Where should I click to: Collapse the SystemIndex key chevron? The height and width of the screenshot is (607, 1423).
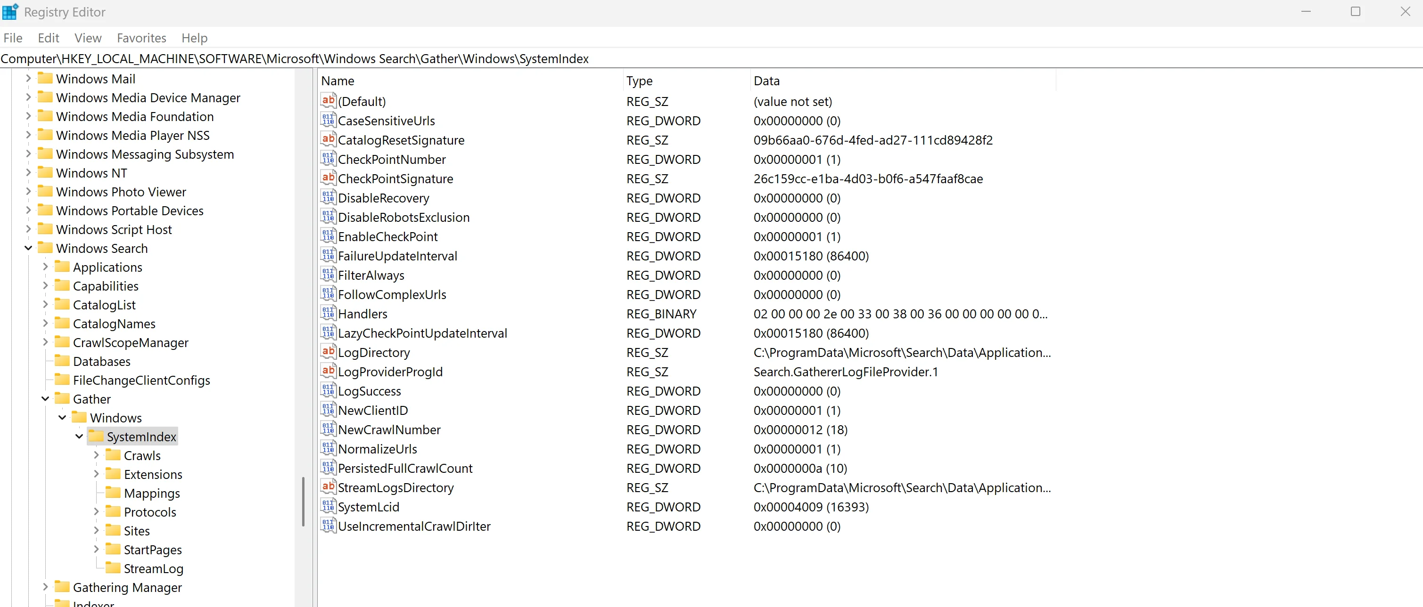pos(79,436)
